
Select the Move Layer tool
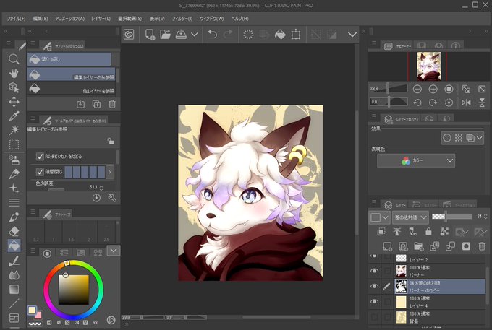tap(14, 102)
